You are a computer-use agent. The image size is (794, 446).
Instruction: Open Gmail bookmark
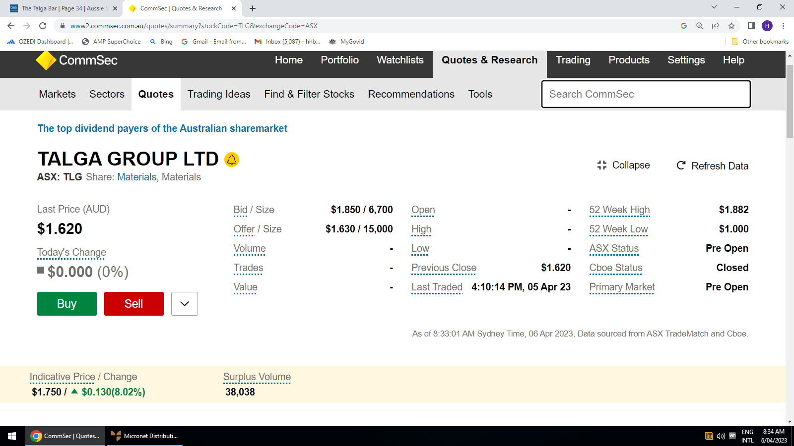214,42
